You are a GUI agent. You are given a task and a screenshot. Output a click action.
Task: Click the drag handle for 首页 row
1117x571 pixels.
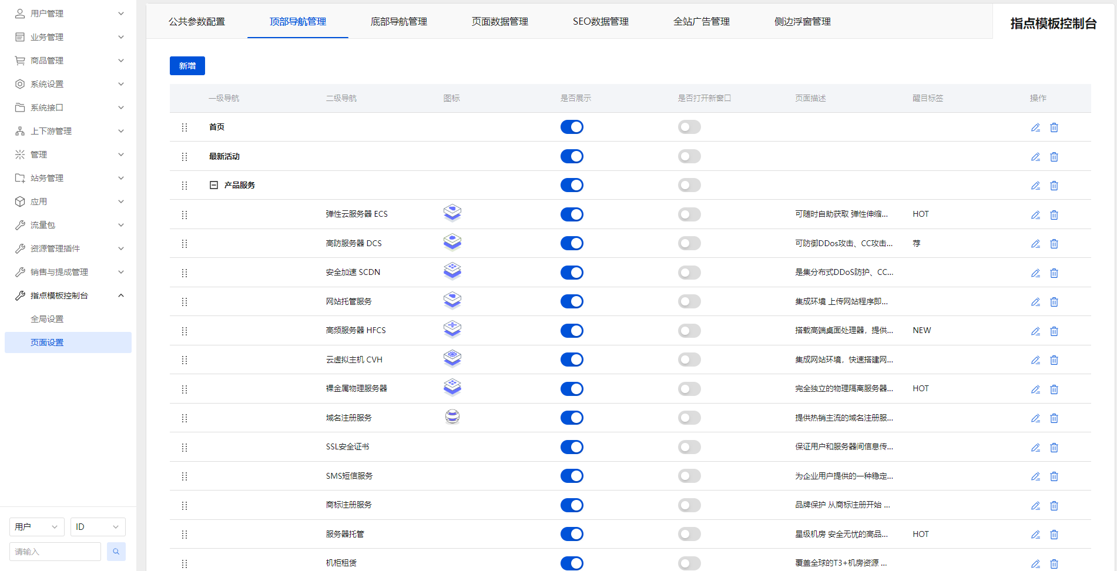point(185,127)
